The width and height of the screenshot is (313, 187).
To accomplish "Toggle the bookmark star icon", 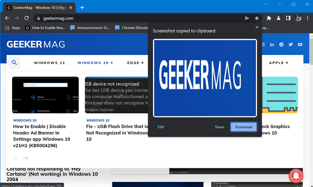I will pyautogui.click(x=257, y=18).
